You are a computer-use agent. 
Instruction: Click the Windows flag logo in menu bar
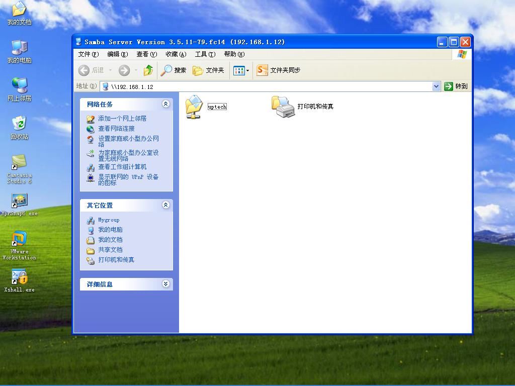pos(462,54)
